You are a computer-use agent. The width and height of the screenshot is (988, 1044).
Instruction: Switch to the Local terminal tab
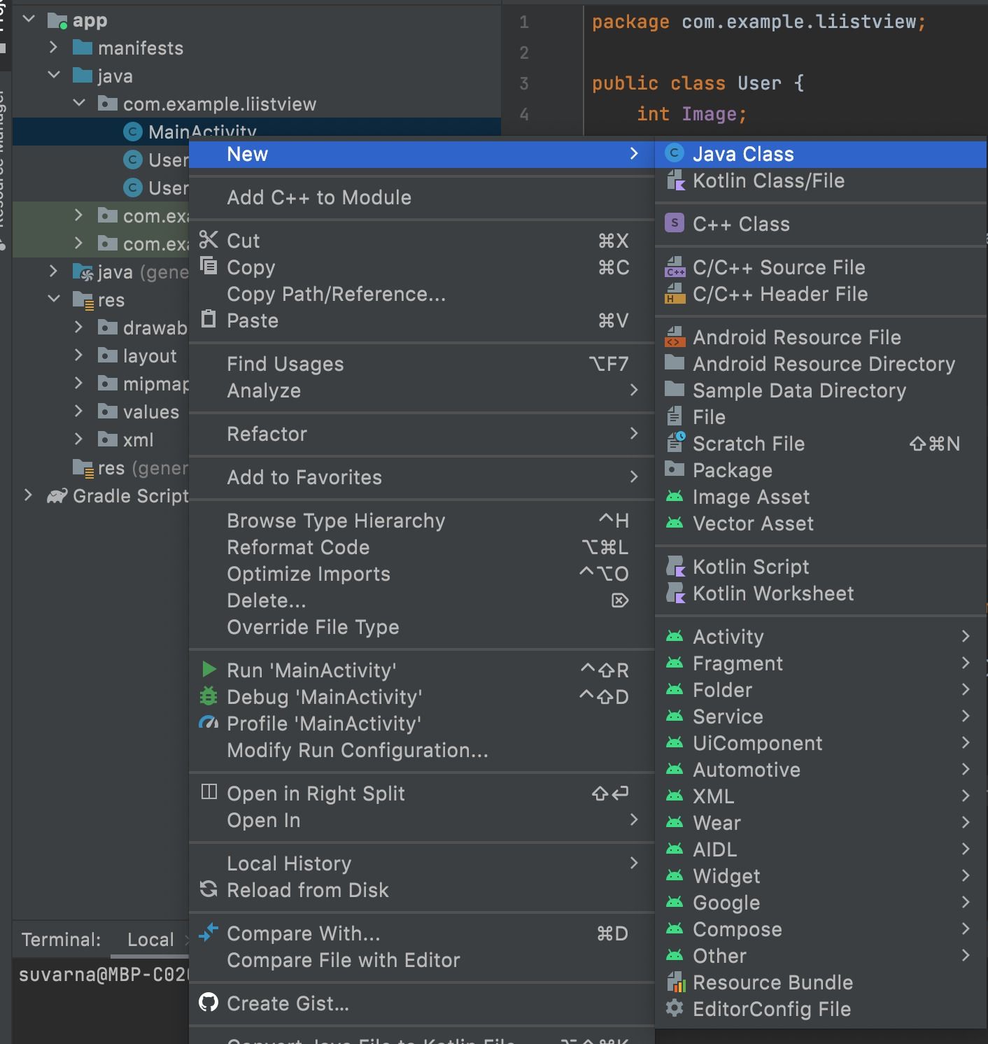(150, 939)
